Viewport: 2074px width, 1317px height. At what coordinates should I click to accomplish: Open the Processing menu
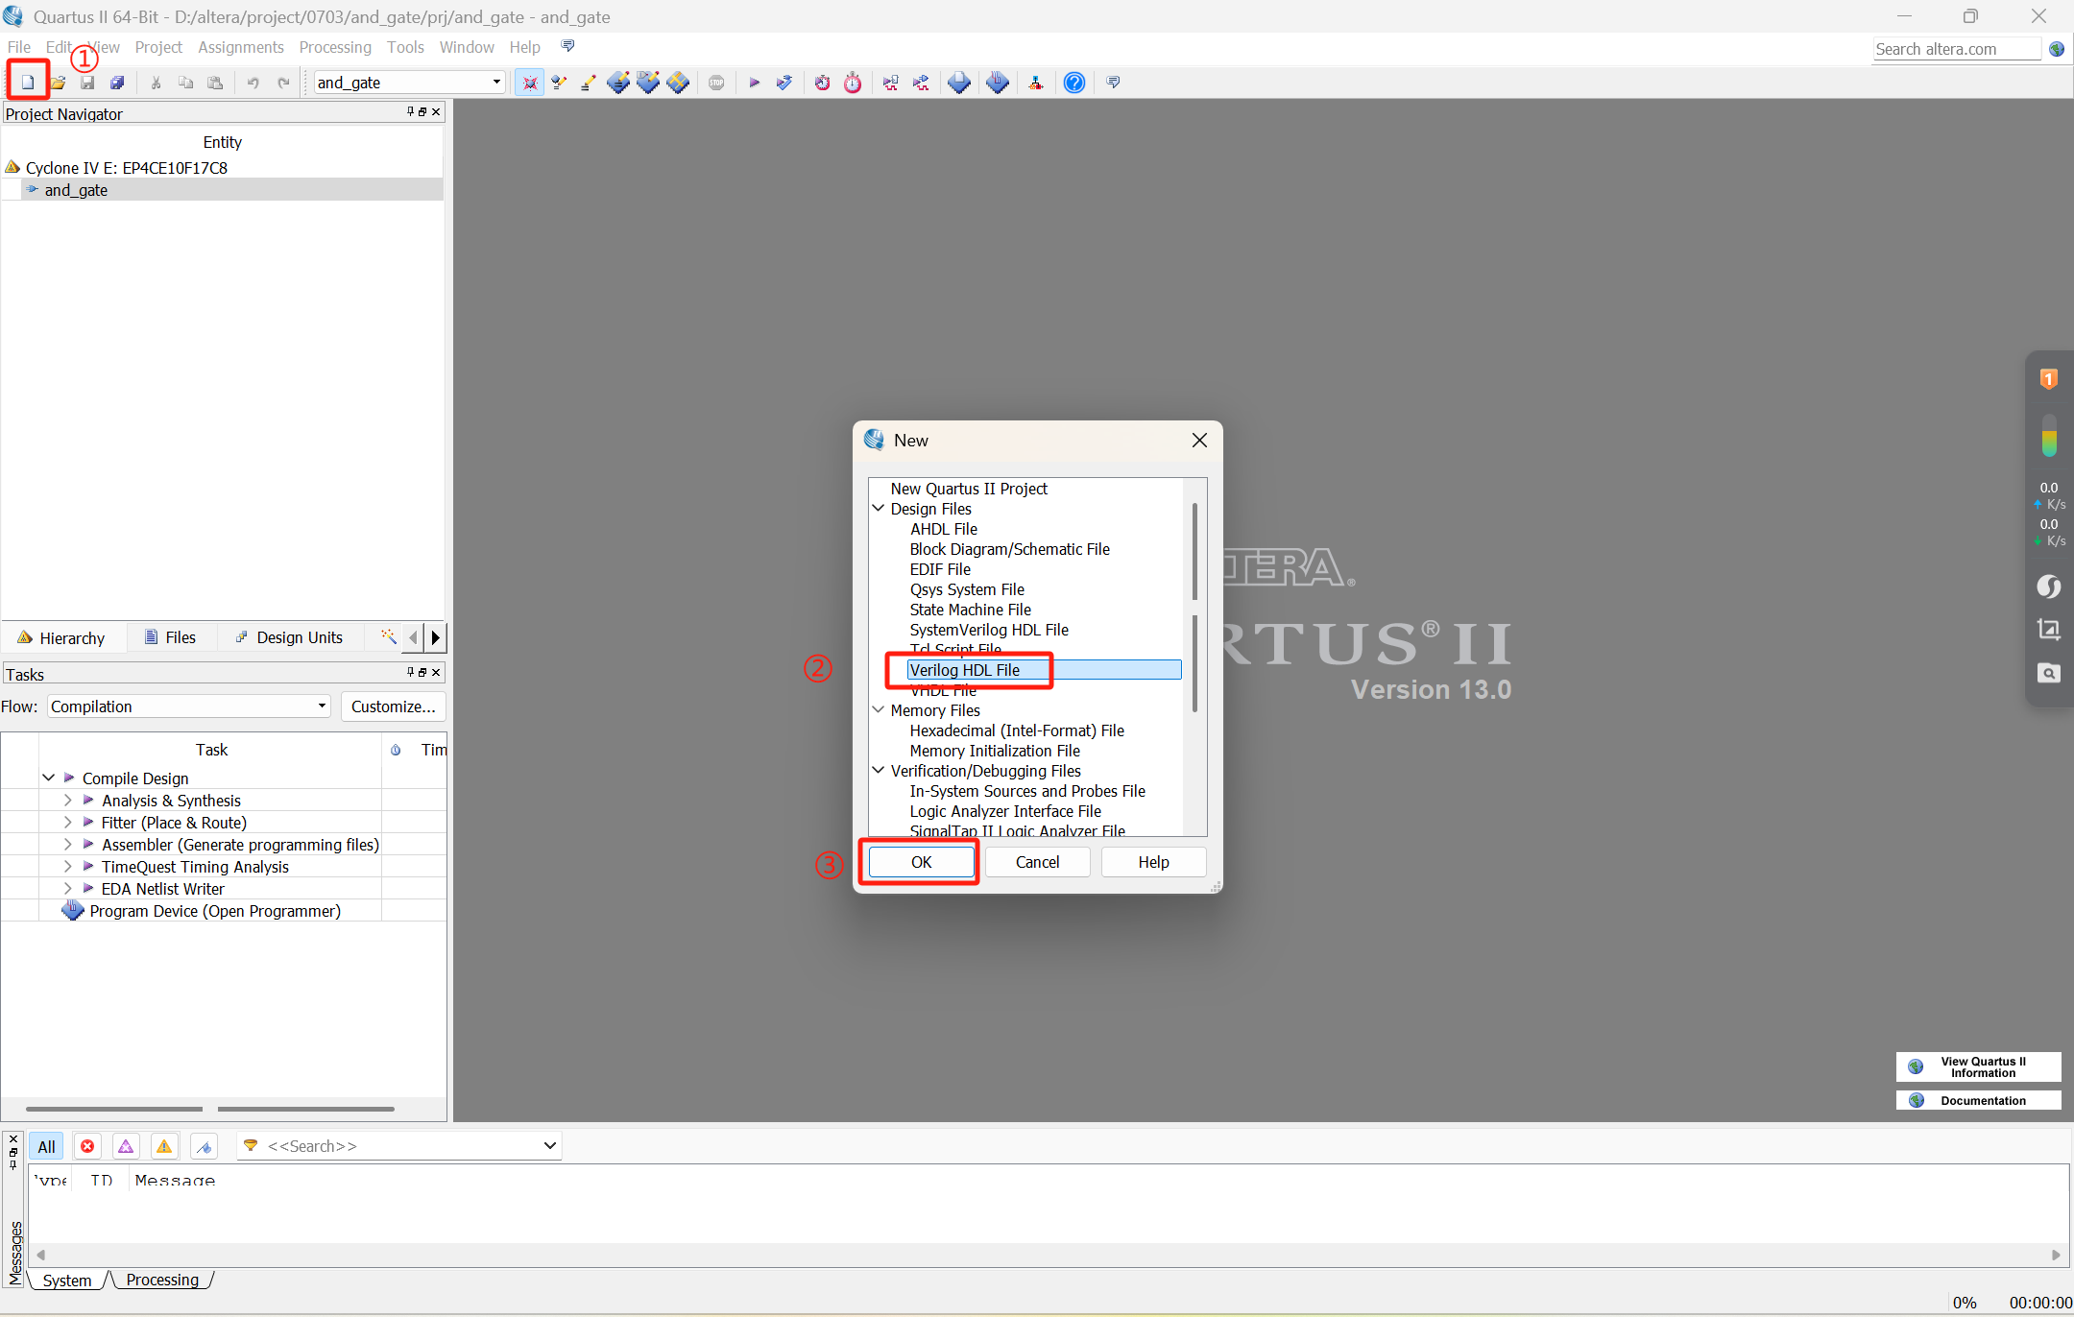(x=334, y=46)
